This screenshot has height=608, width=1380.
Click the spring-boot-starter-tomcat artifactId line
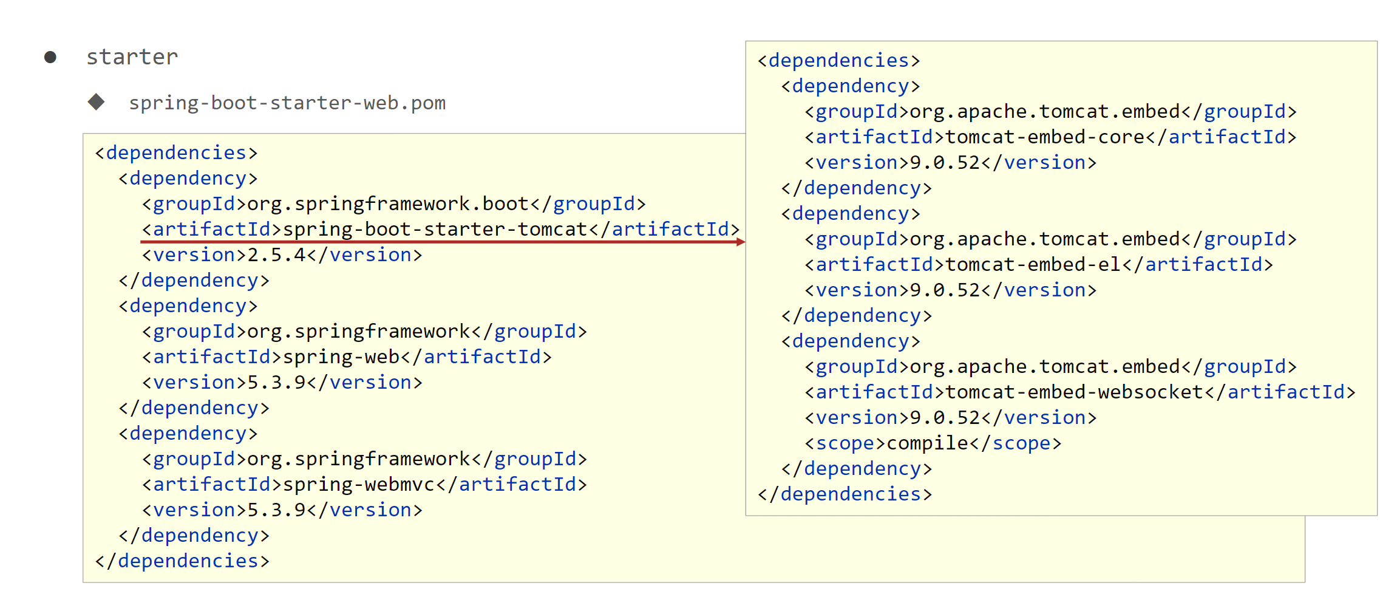tap(440, 229)
